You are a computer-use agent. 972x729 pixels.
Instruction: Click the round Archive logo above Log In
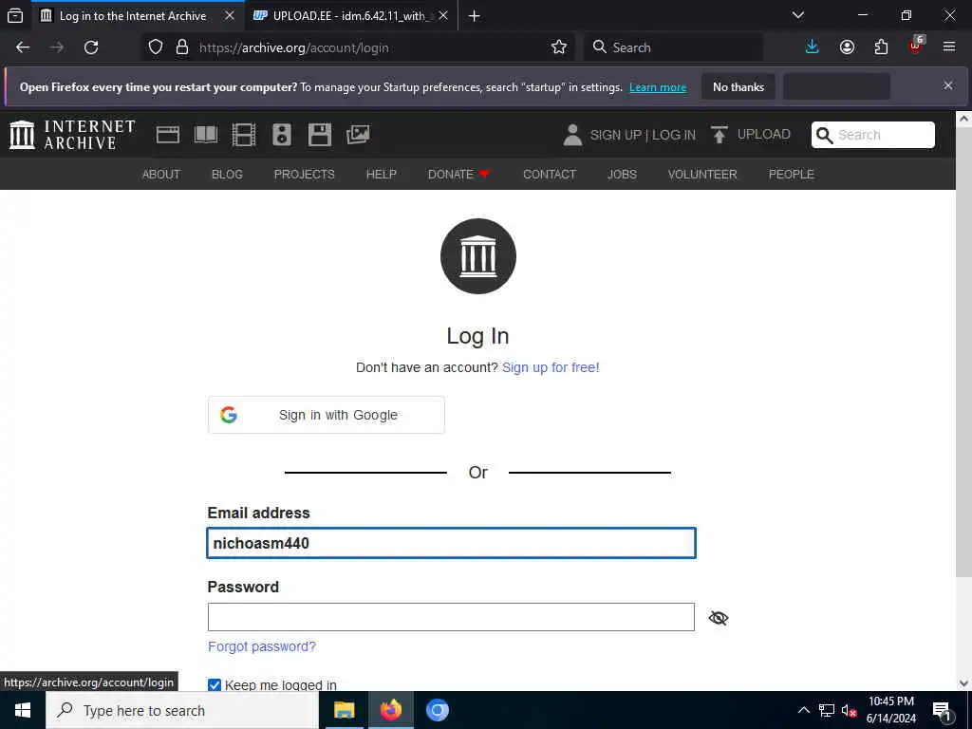point(478,256)
